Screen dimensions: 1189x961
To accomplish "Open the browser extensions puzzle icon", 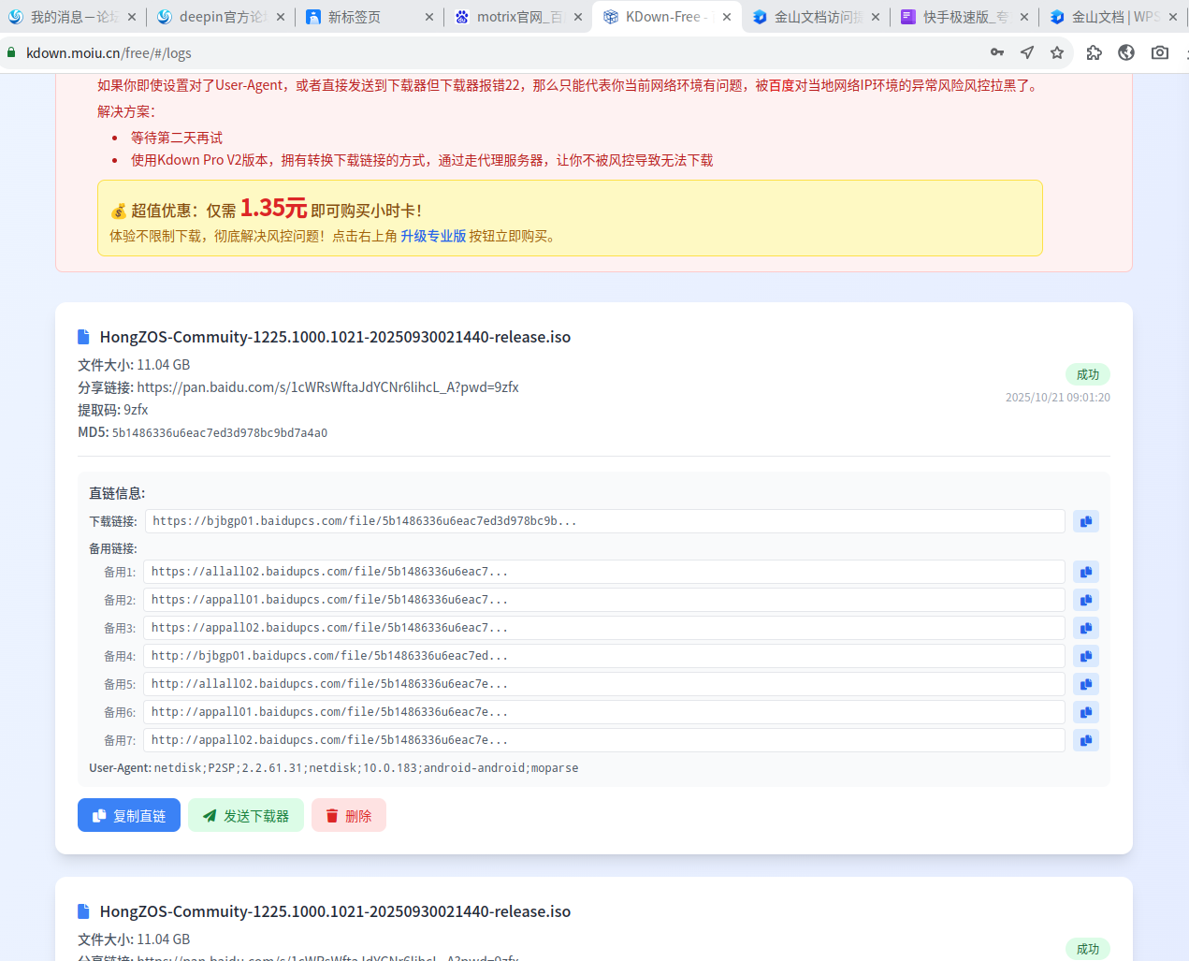I will (1094, 52).
